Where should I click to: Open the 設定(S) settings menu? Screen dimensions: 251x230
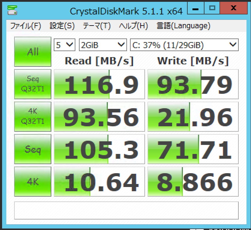click(61, 26)
